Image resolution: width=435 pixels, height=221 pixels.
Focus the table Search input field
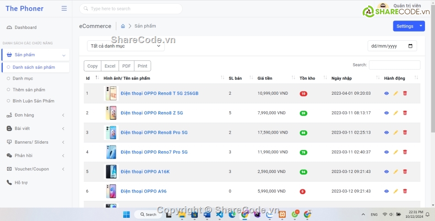point(395,65)
